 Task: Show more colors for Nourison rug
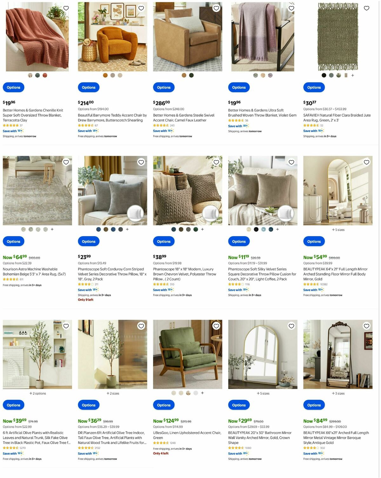[x=52, y=229]
